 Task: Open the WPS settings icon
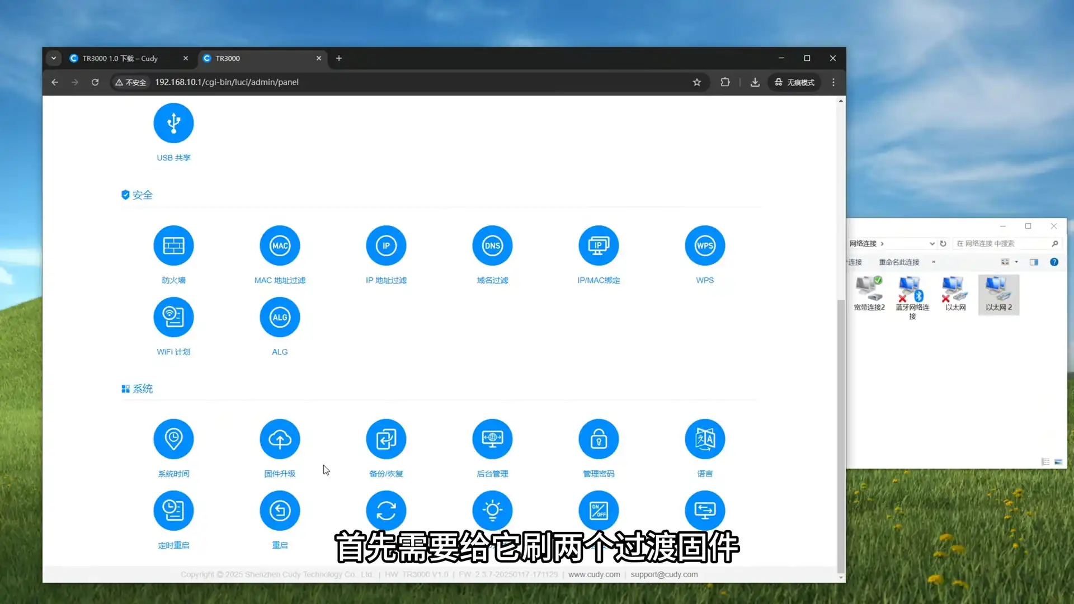click(705, 246)
